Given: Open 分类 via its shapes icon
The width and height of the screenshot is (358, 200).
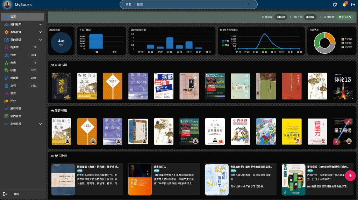Looking at the screenshot, I should click(x=6, y=63).
